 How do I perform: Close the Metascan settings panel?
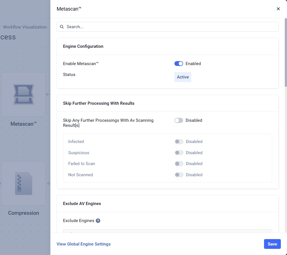[x=278, y=9]
